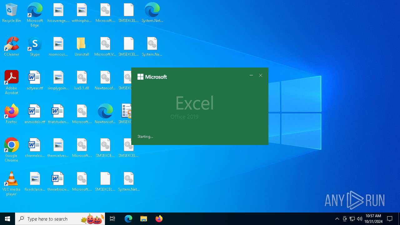This screenshot has width=400, height=225.
Task: Select the thatstuden Word document icon
Action: tap(58, 114)
